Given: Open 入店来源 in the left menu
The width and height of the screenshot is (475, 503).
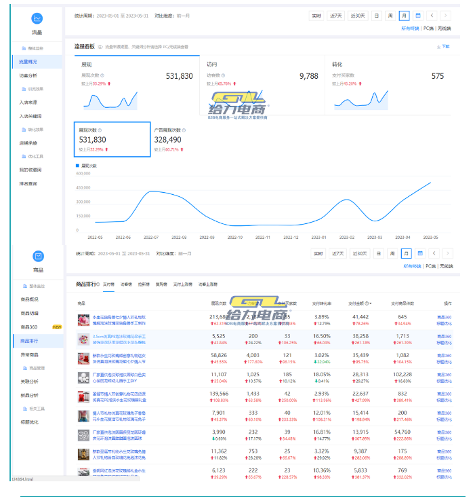Looking at the screenshot, I should (x=28, y=102).
